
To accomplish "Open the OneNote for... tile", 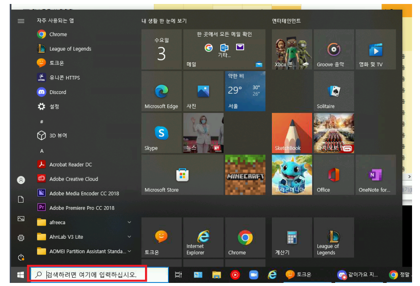I will (x=375, y=175).
